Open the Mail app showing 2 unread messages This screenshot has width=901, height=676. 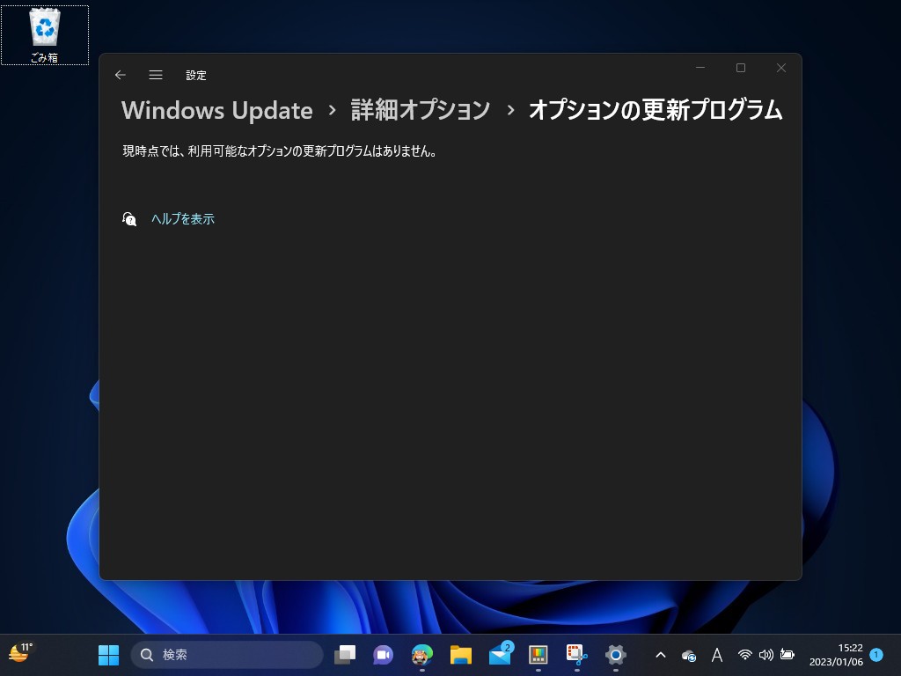498,655
